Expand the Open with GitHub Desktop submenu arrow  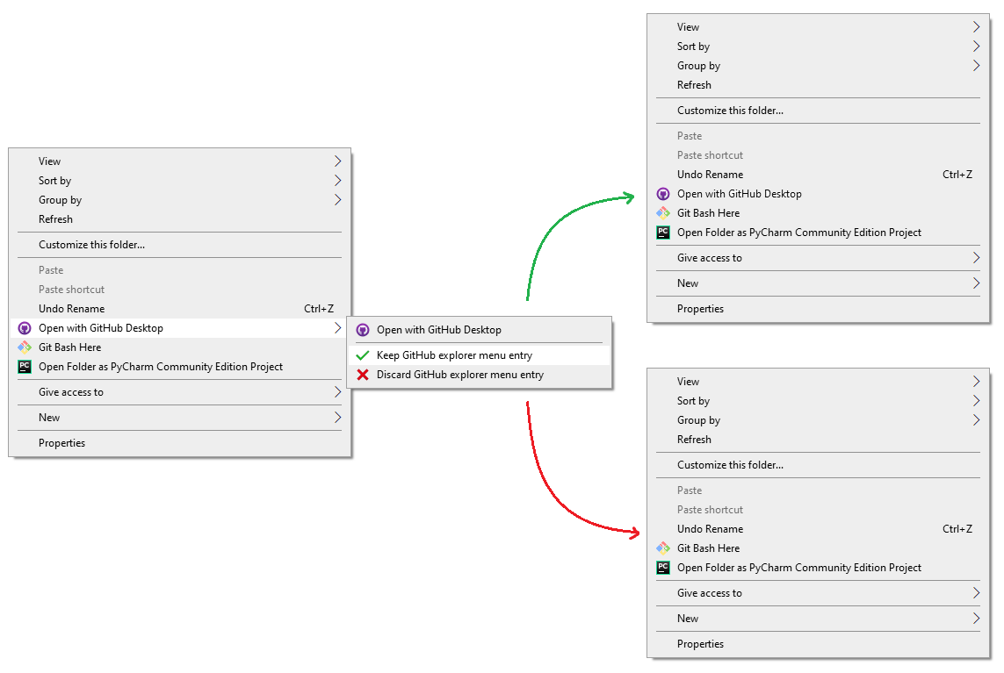pyautogui.click(x=337, y=328)
